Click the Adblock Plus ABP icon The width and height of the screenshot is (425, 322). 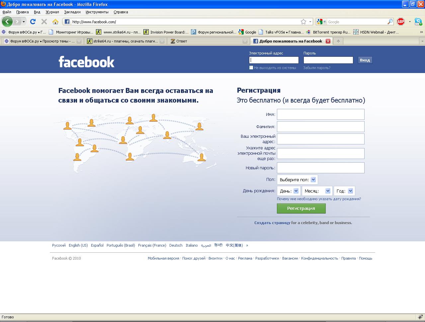(x=401, y=22)
